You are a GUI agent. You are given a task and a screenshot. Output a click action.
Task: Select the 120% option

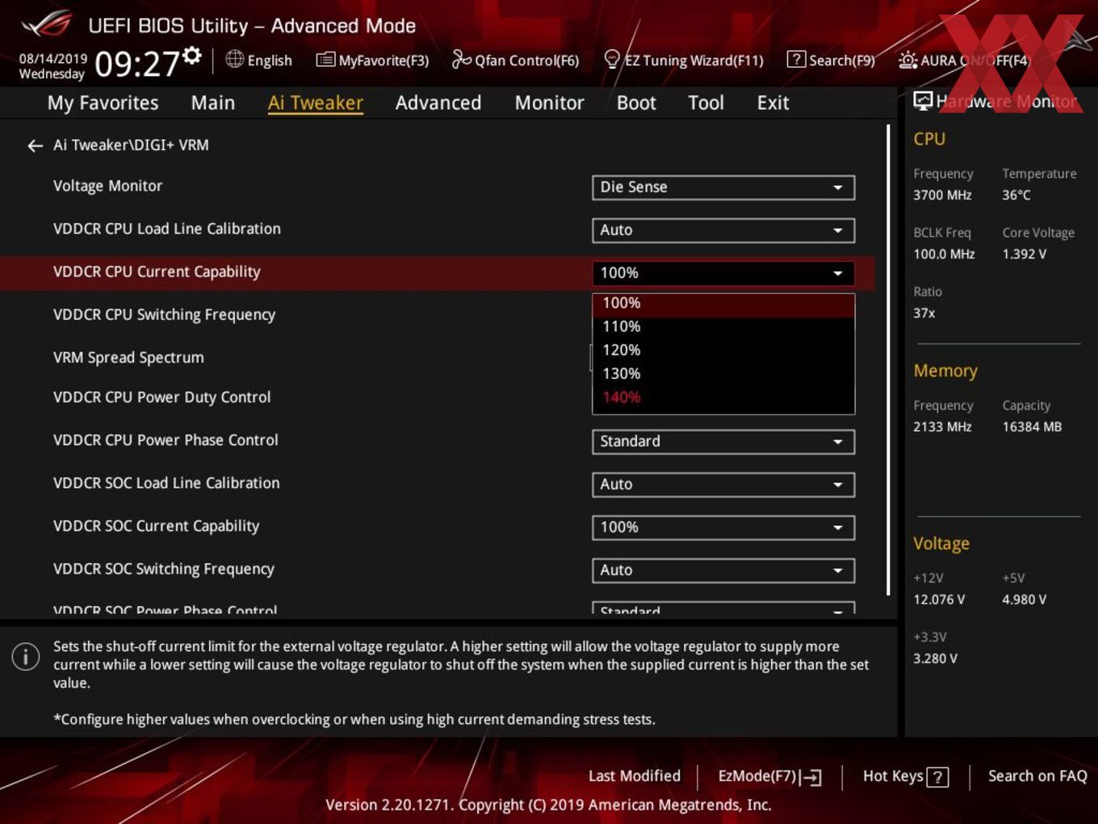pos(723,351)
